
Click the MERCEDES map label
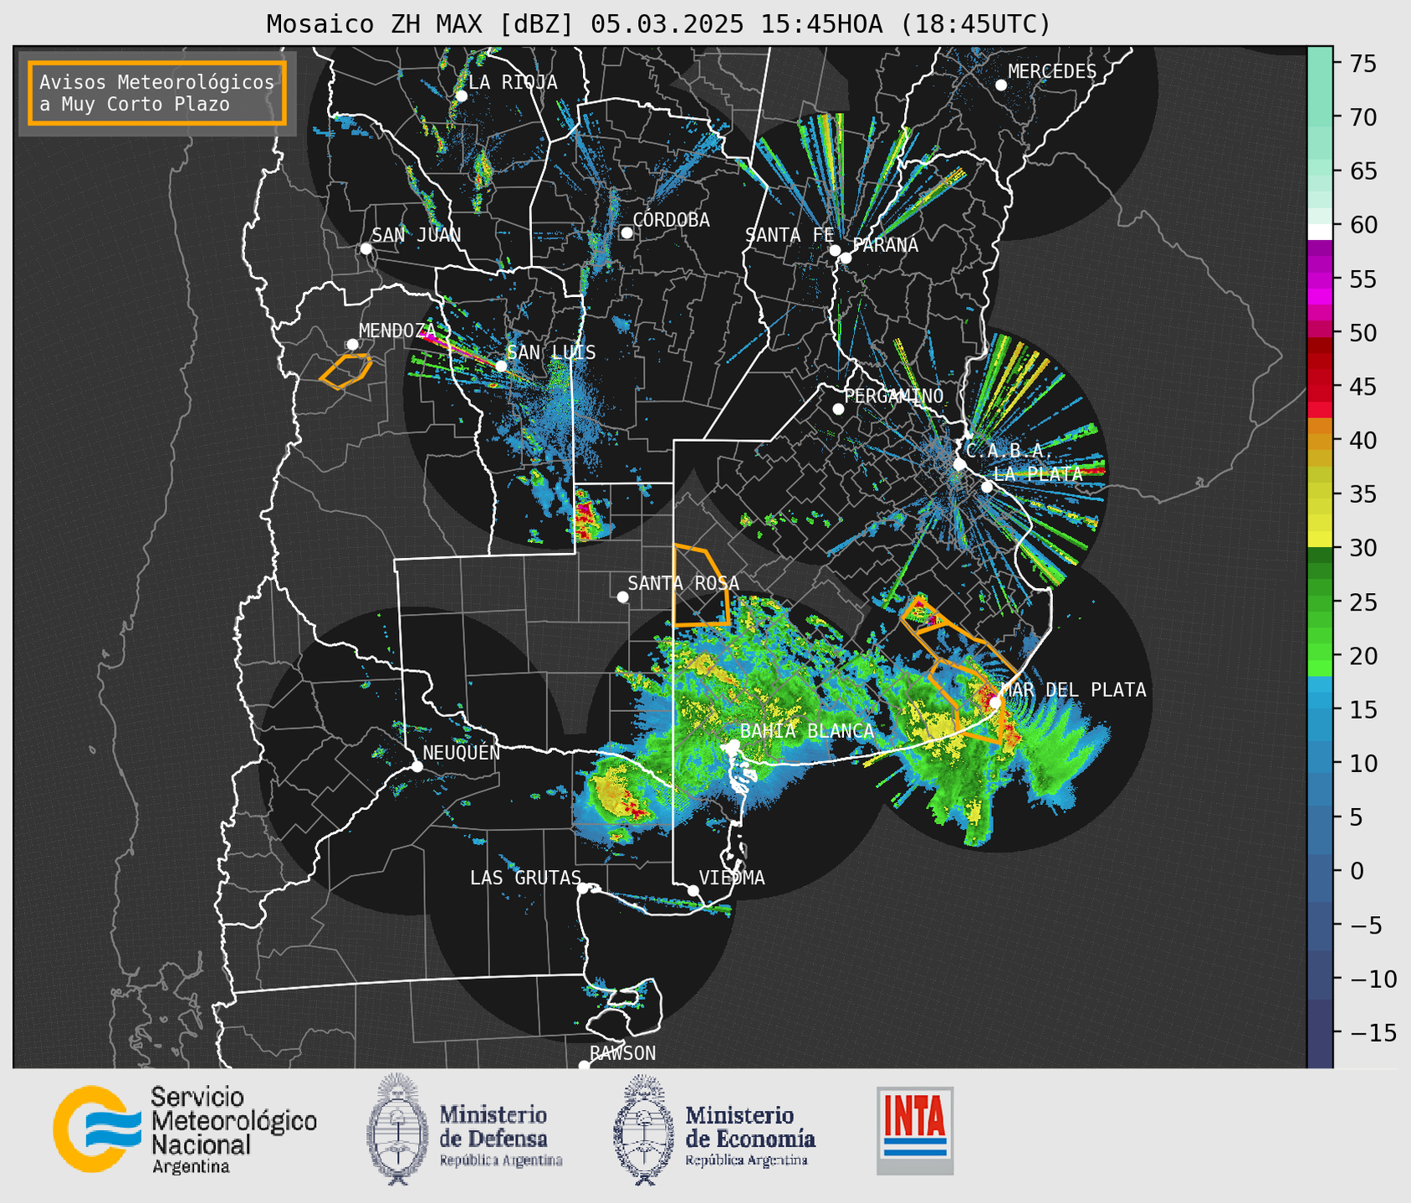[x=1052, y=72]
